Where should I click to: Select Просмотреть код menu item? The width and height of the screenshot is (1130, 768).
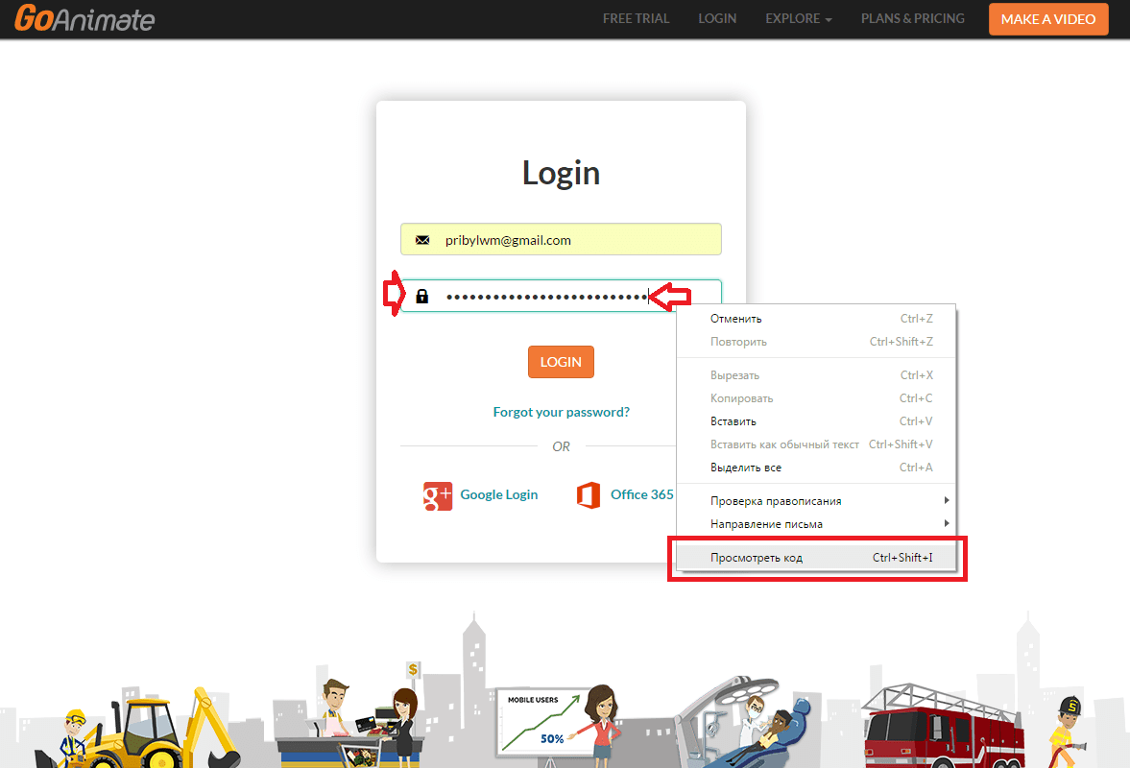(816, 558)
